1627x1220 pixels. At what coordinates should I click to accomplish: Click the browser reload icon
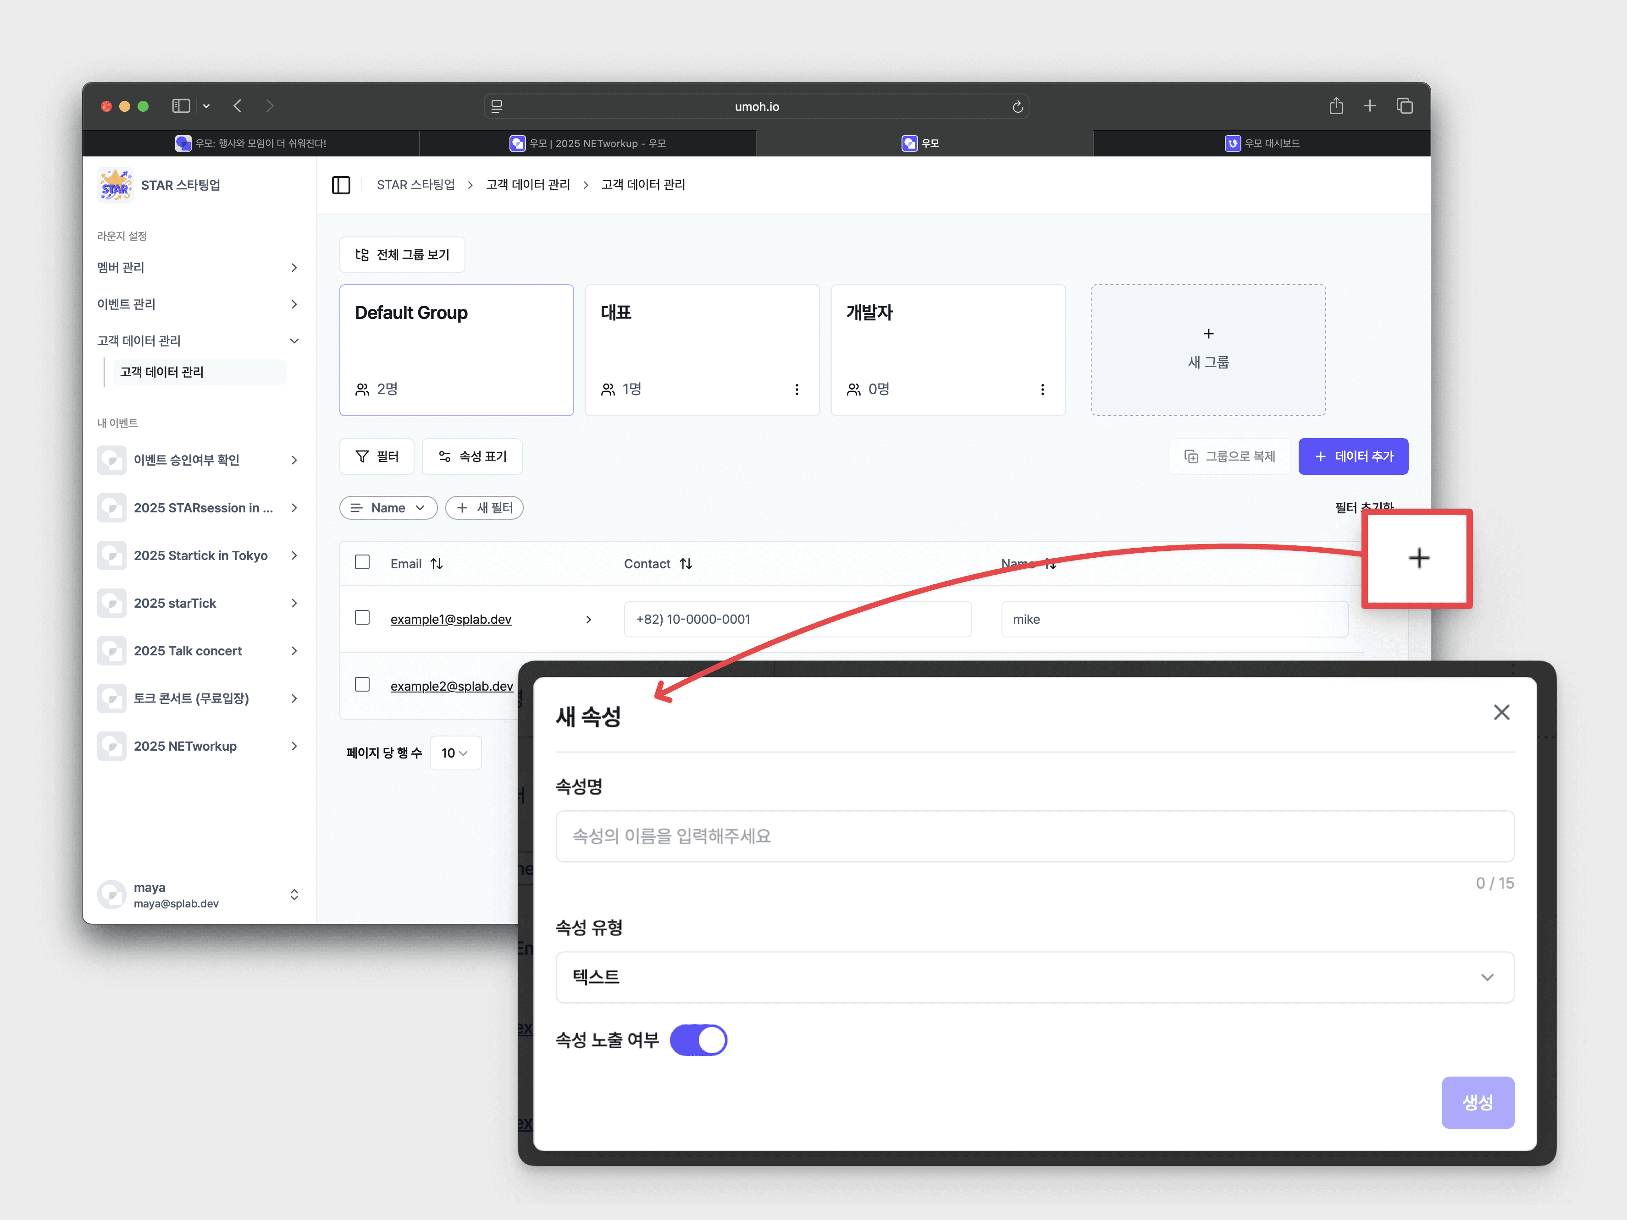[x=1017, y=107]
